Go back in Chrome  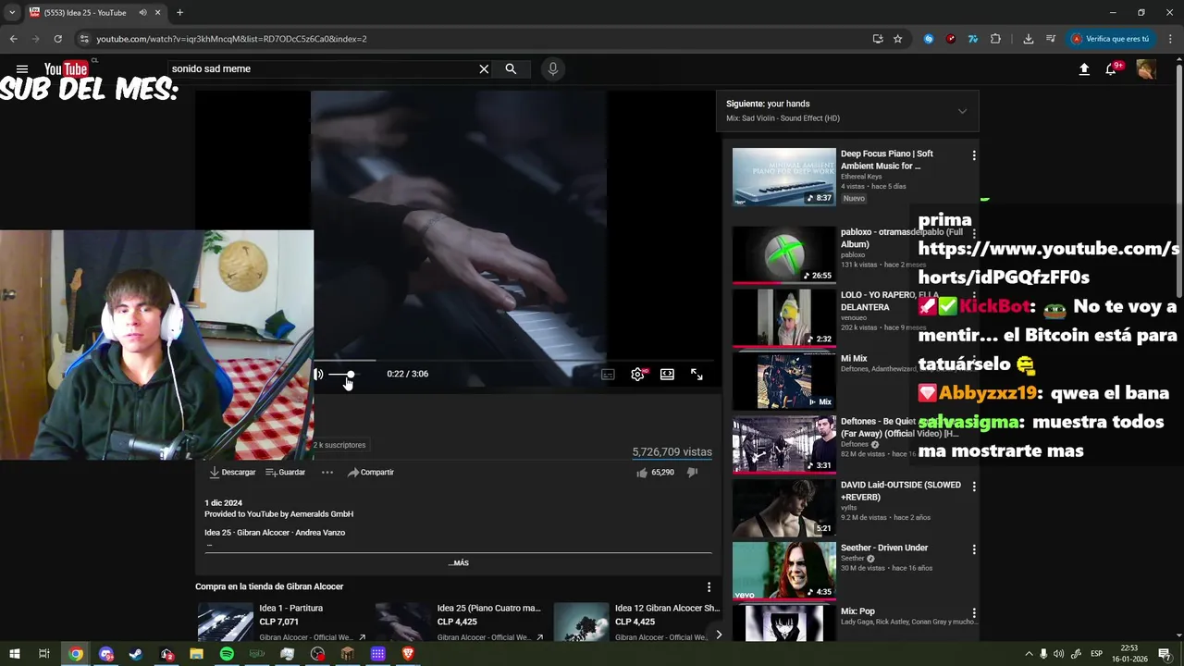13,39
